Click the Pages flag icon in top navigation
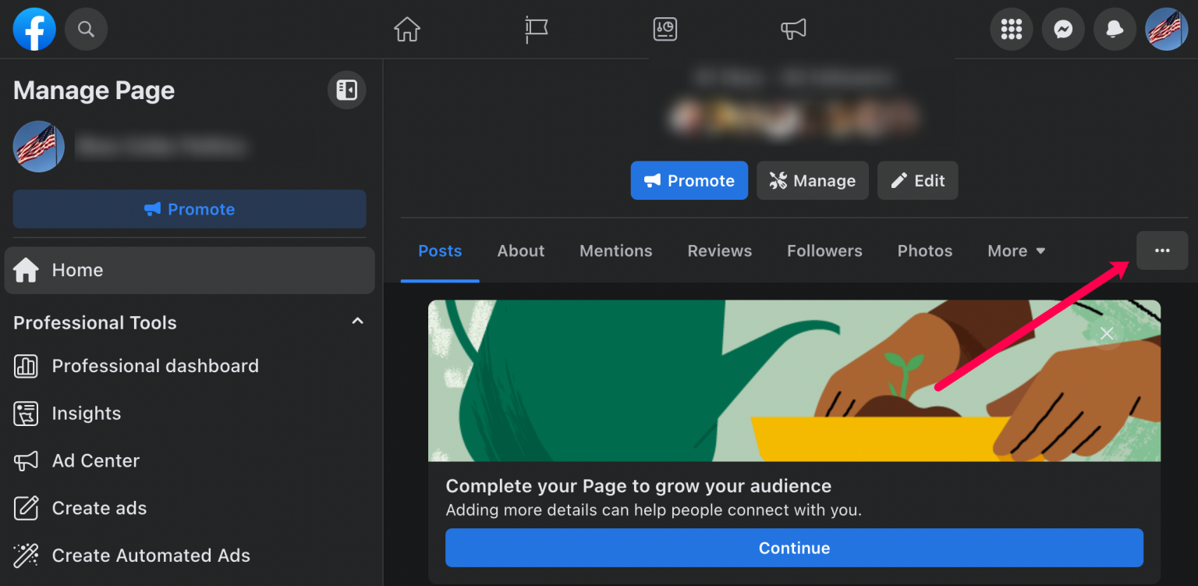 (x=536, y=29)
